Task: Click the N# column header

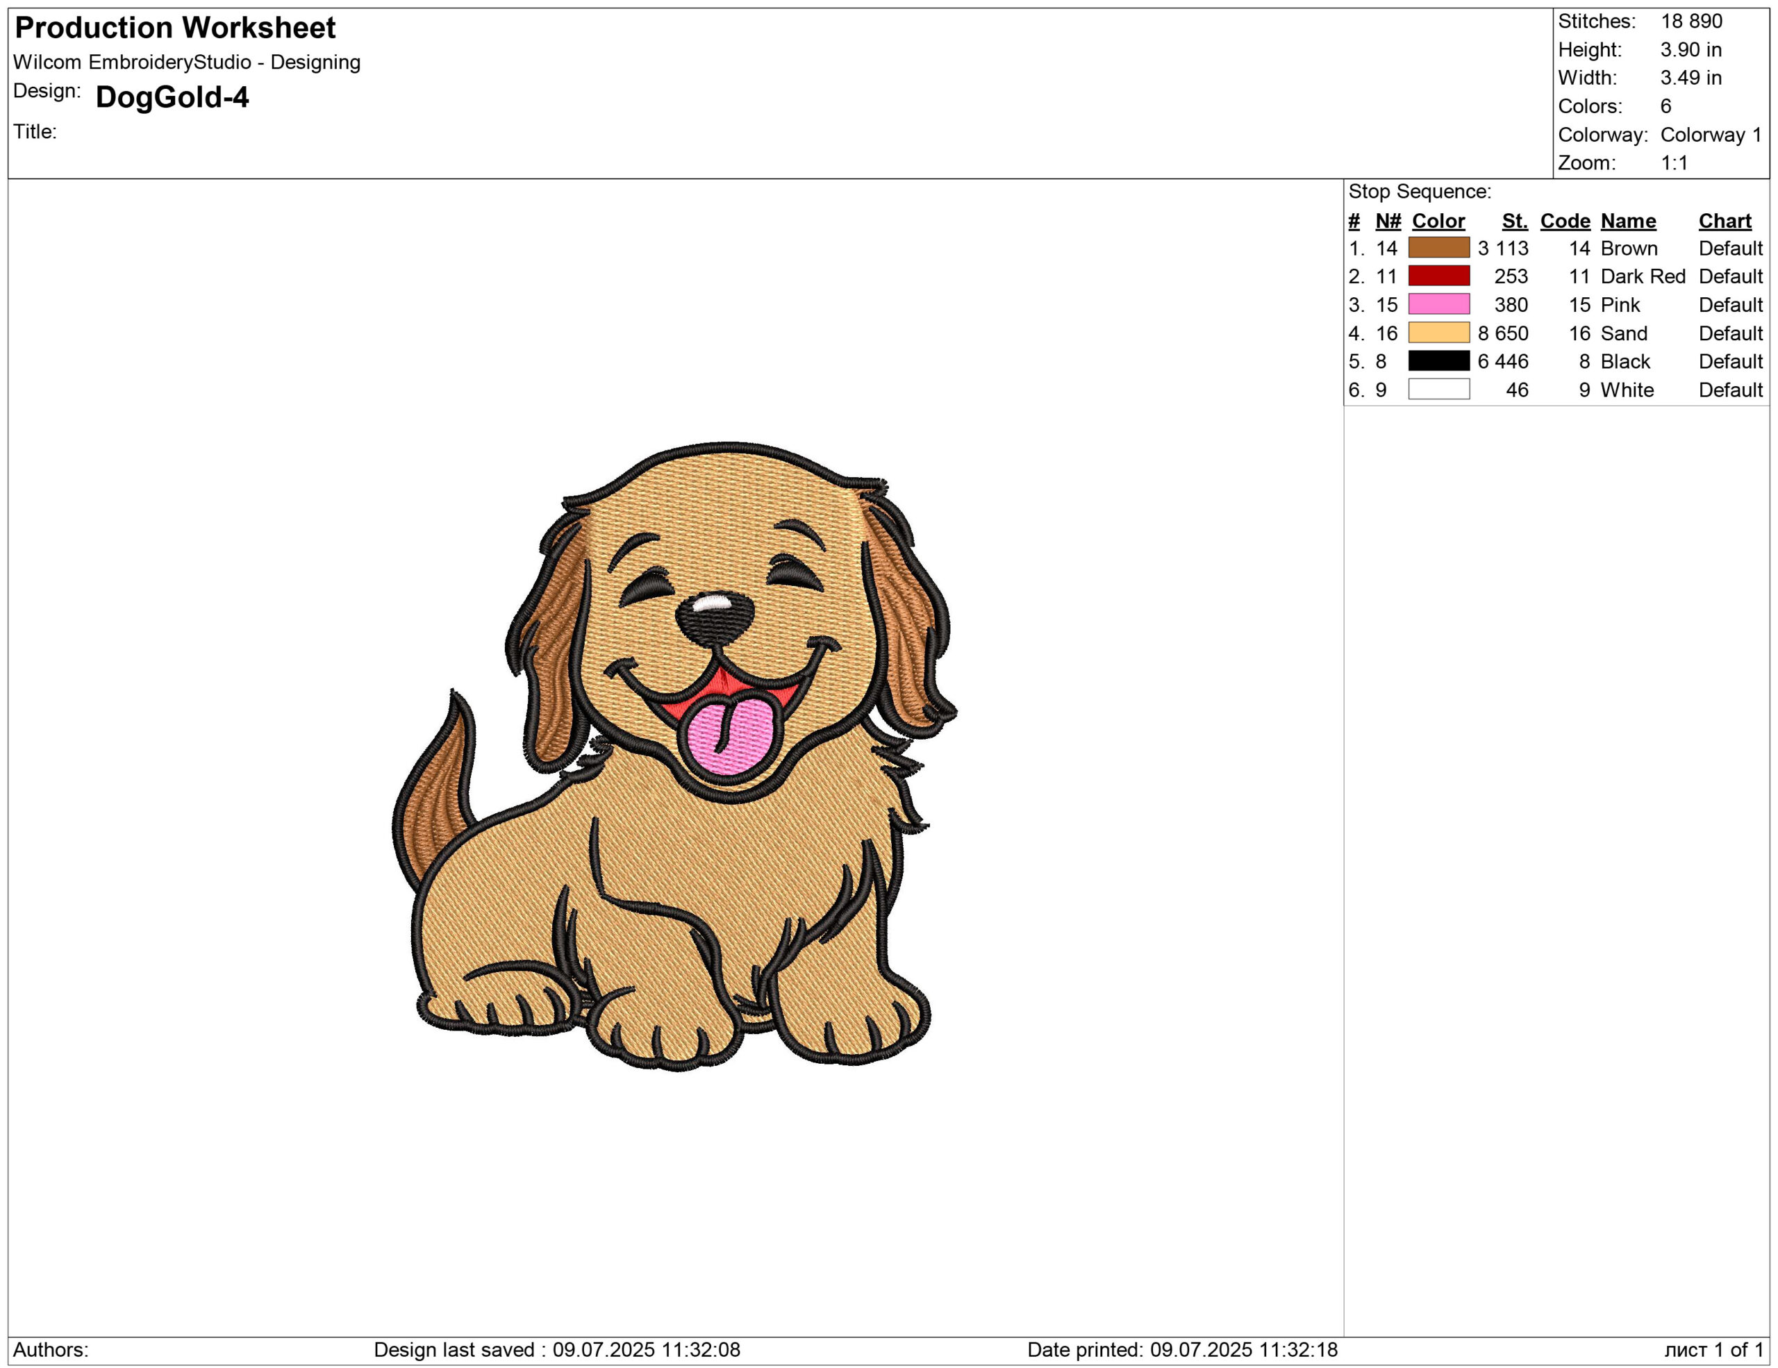Action: click(1387, 222)
